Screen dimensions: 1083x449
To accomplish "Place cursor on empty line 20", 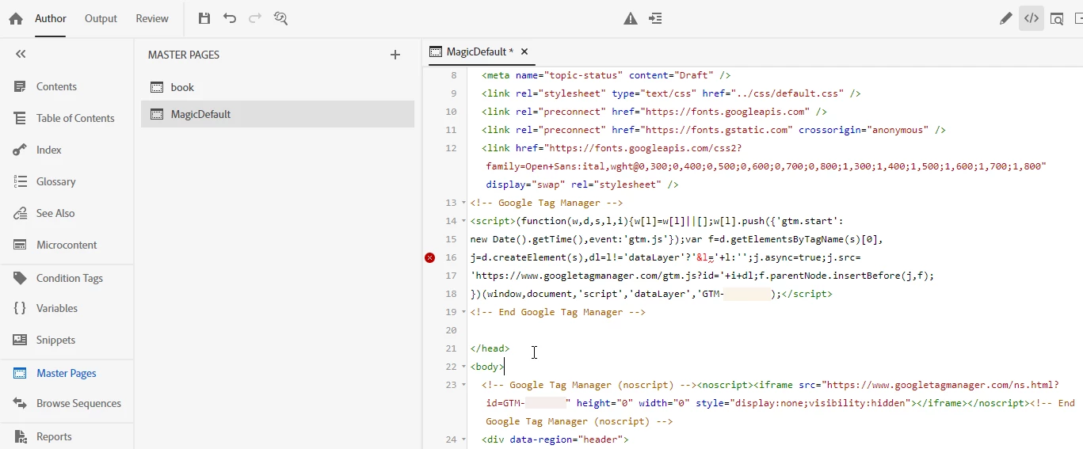I will click(x=775, y=330).
